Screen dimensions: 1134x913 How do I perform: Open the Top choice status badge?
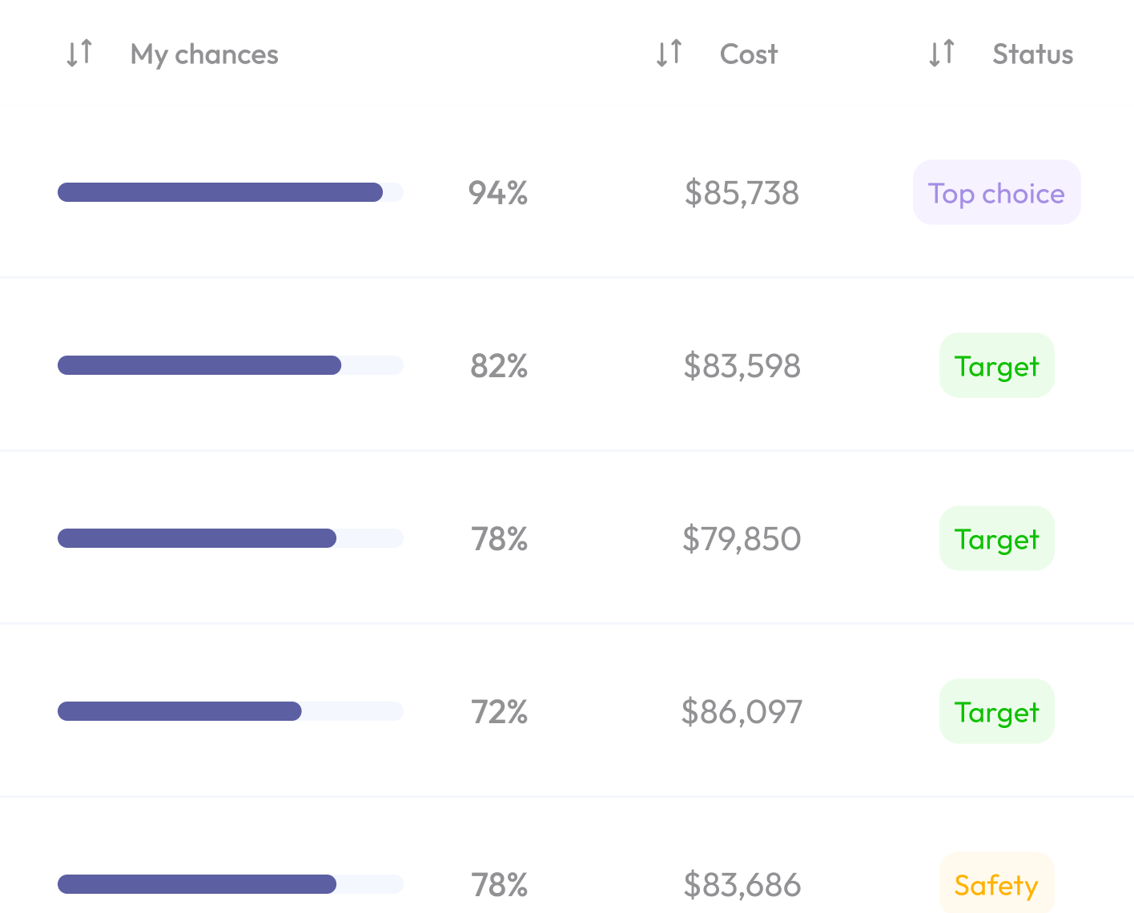click(997, 192)
